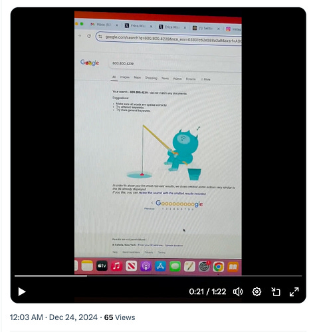Launch Podcasts from the dock

coord(146,266)
